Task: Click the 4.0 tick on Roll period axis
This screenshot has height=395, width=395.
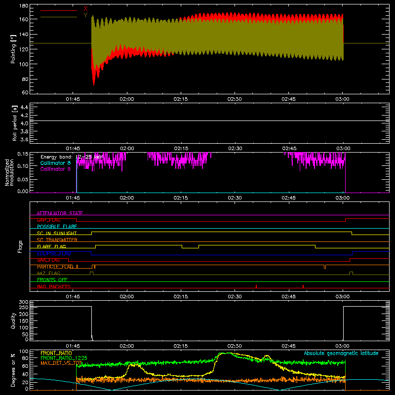Action: [x=24, y=123]
